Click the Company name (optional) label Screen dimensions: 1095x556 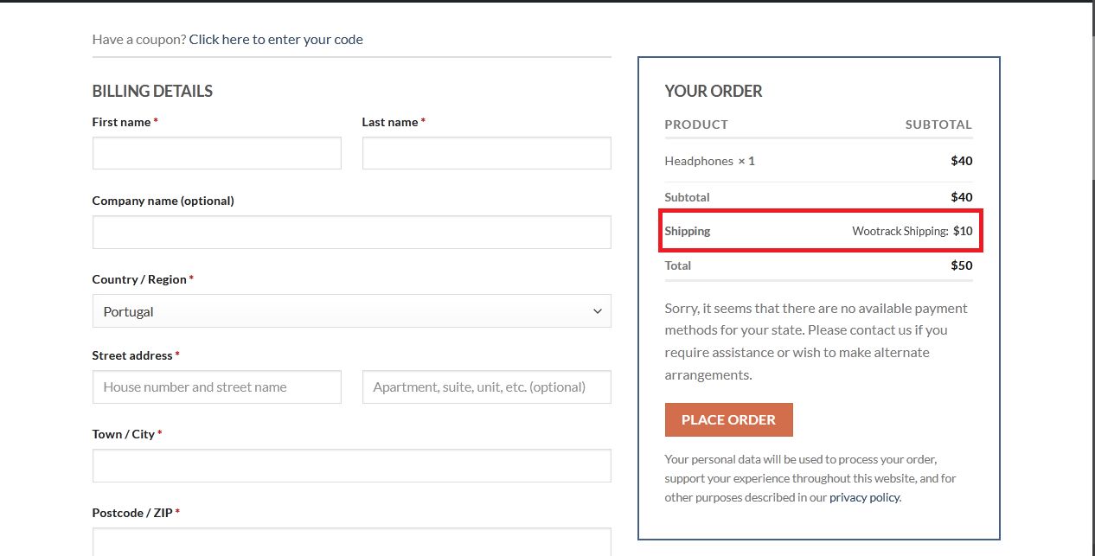[163, 201]
